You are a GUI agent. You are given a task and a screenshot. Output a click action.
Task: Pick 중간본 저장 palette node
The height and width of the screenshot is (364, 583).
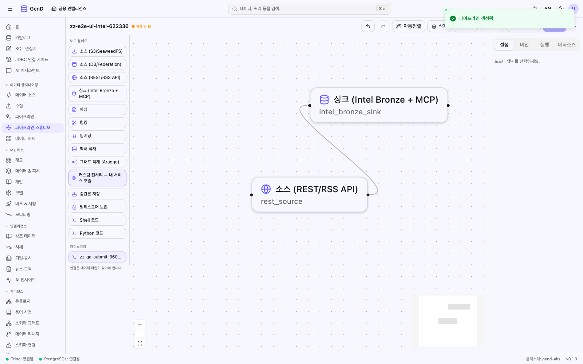pos(97,194)
